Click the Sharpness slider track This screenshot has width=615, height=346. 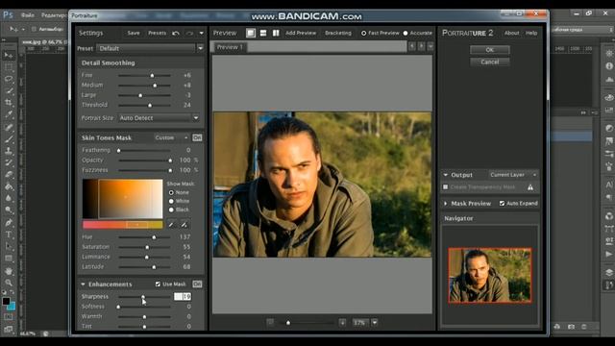(144, 297)
